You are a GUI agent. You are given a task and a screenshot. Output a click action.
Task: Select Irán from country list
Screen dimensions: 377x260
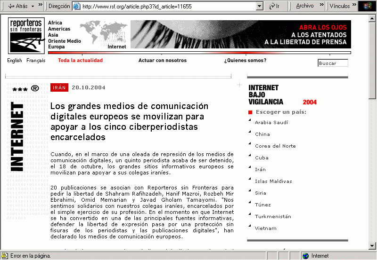[260, 170]
